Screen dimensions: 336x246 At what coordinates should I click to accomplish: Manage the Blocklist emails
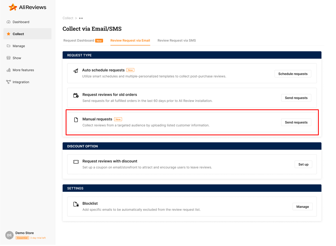click(x=302, y=207)
